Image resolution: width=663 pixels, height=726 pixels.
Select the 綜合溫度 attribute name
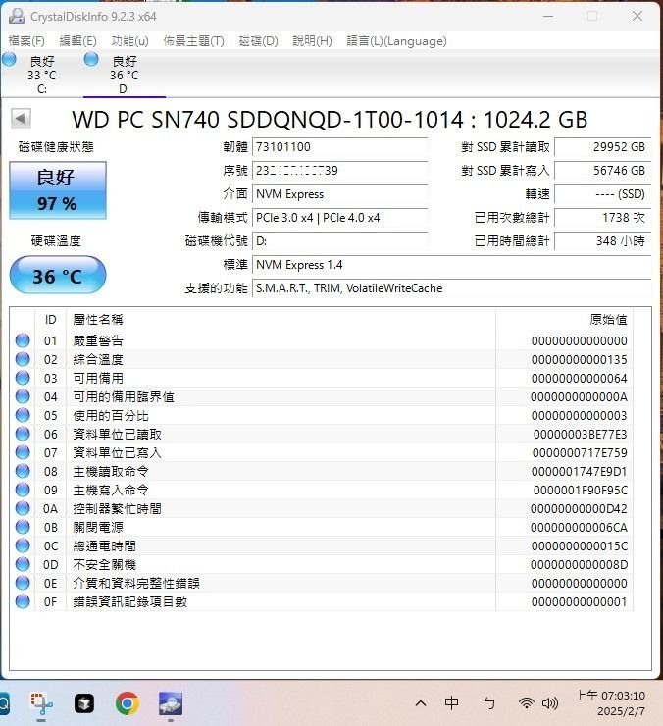(98, 359)
